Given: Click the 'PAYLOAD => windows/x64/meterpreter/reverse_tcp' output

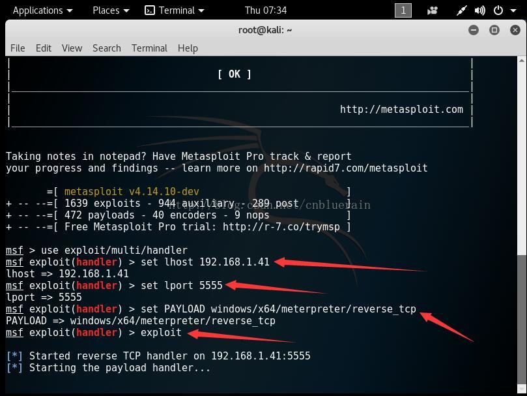Looking at the screenshot, I should (141, 321).
